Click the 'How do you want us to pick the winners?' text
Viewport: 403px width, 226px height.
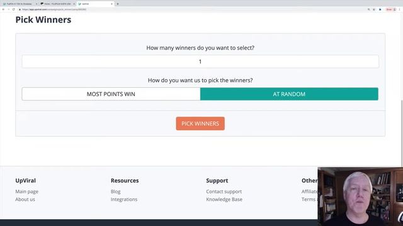point(200,80)
